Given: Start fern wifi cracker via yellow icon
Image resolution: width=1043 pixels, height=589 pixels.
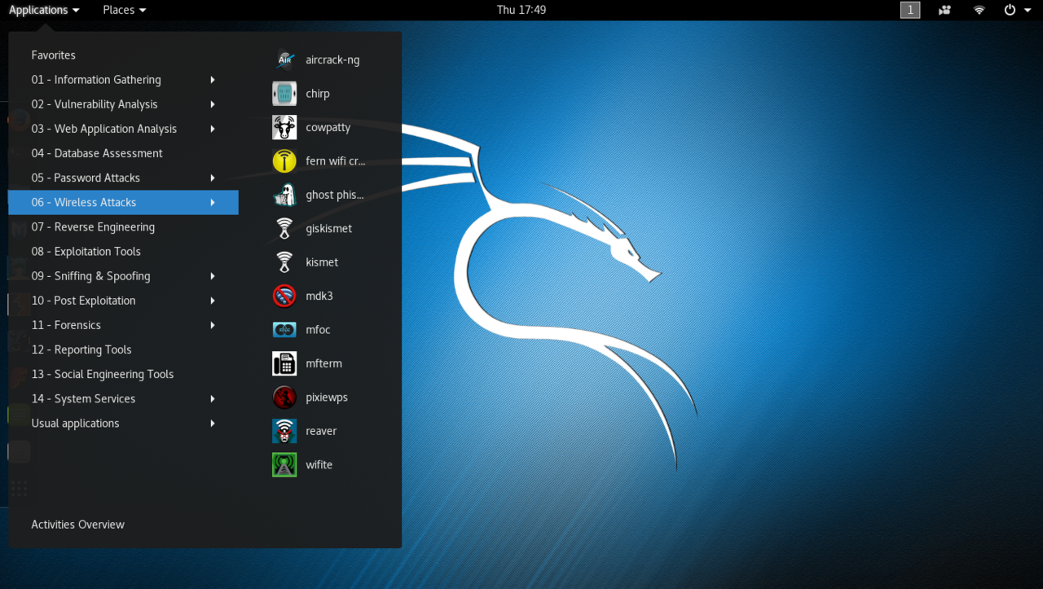Looking at the screenshot, I should 284,161.
